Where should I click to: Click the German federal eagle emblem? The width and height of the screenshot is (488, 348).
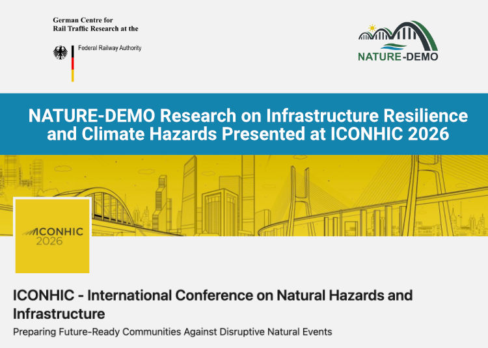pos(60,53)
